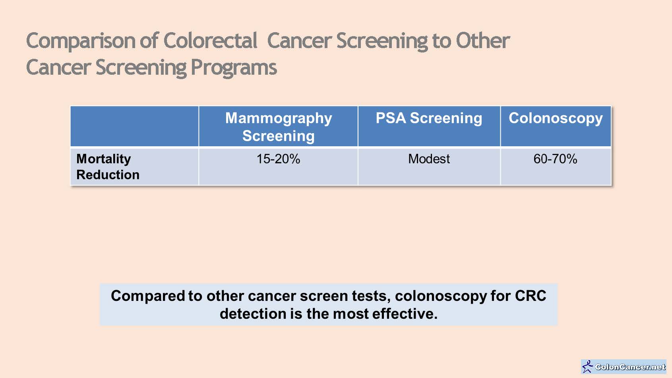
Task: Click the empty top-left table header cell
Action: tap(134, 126)
